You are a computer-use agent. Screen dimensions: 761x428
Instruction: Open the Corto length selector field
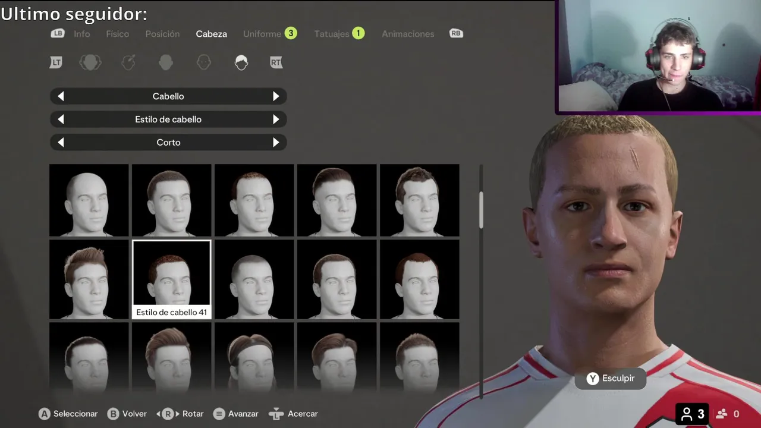168,143
